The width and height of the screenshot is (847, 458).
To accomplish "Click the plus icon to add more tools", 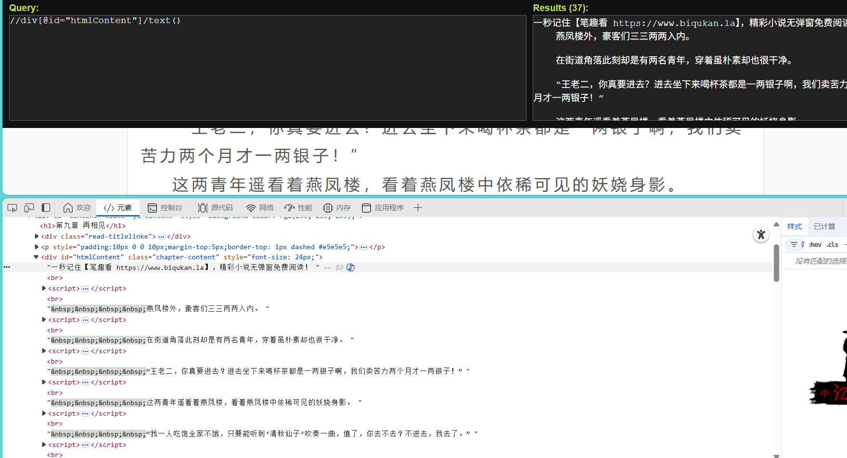I will [x=418, y=208].
